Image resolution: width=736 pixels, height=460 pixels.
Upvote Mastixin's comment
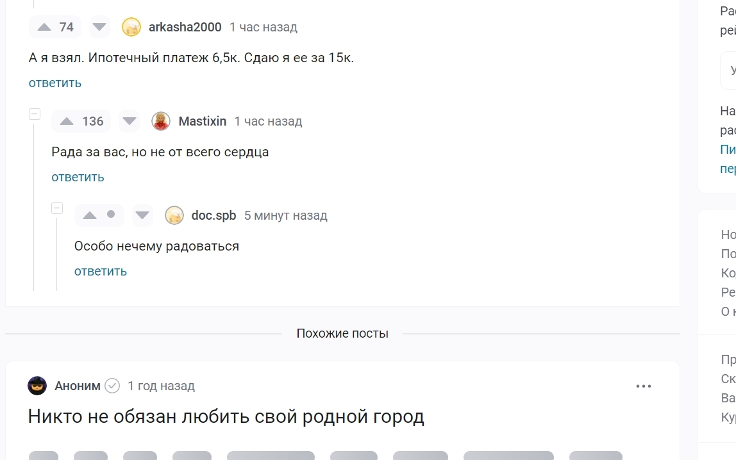pos(67,121)
